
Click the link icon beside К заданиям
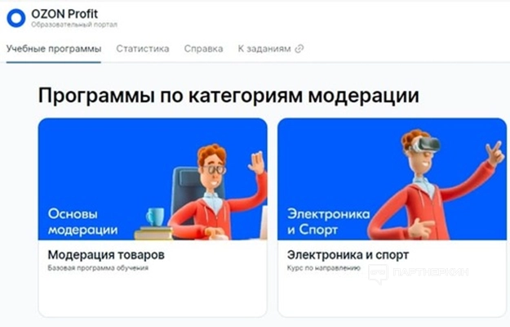(x=299, y=49)
